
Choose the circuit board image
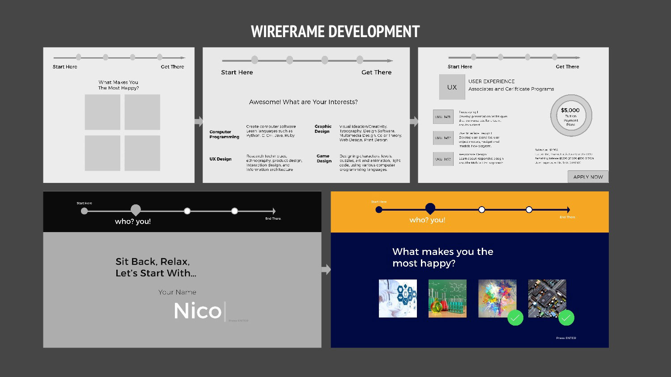pyautogui.click(x=547, y=298)
